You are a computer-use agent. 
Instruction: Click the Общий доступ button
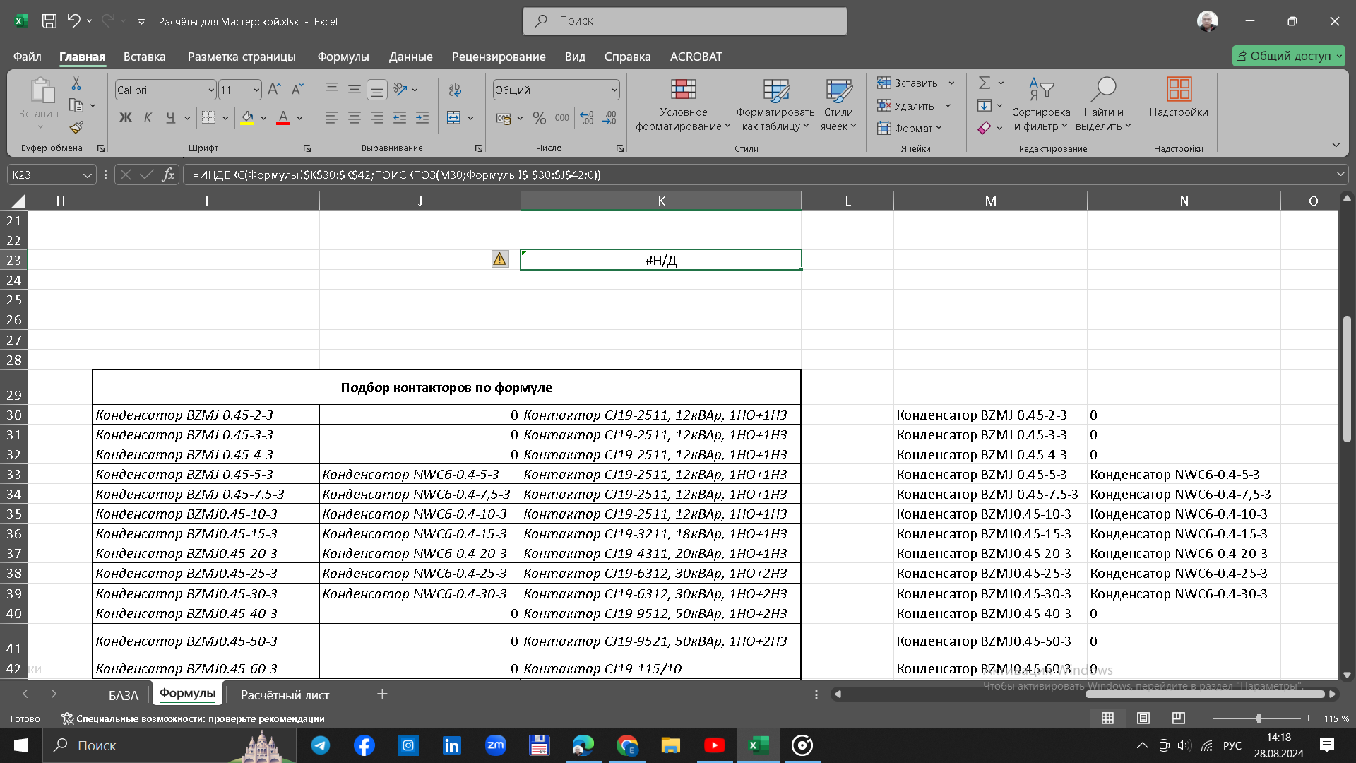tap(1288, 56)
